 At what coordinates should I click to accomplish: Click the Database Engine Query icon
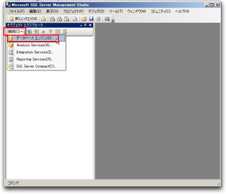[43, 19]
